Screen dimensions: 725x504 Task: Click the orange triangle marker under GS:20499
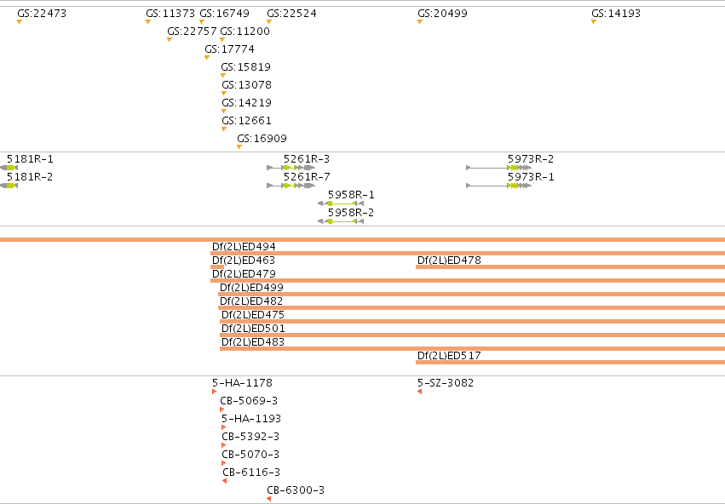[420, 22]
